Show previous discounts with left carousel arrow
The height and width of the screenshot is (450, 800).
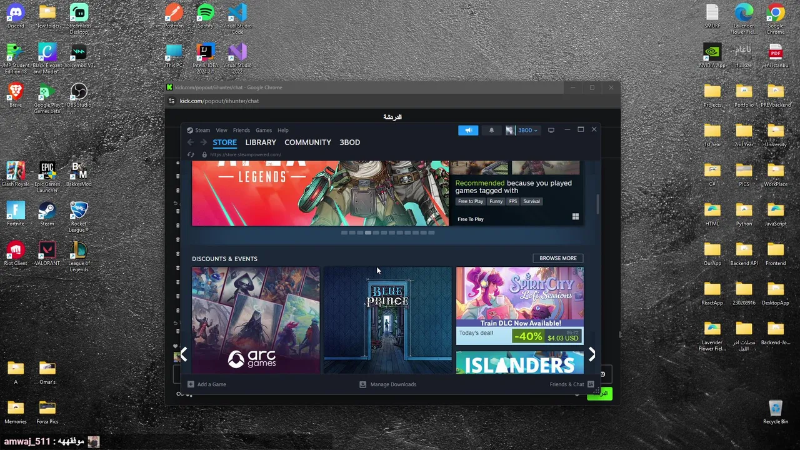pos(184,354)
